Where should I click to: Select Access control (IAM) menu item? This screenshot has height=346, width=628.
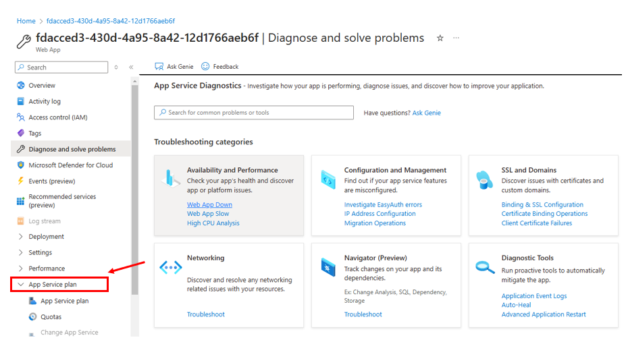click(x=57, y=117)
